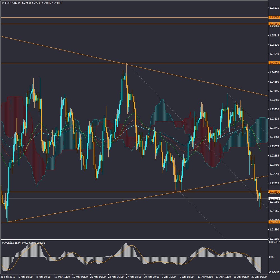
Task: Click the 1.24760 resistance price label
Action: pyautogui.click(x=273, y=63)
